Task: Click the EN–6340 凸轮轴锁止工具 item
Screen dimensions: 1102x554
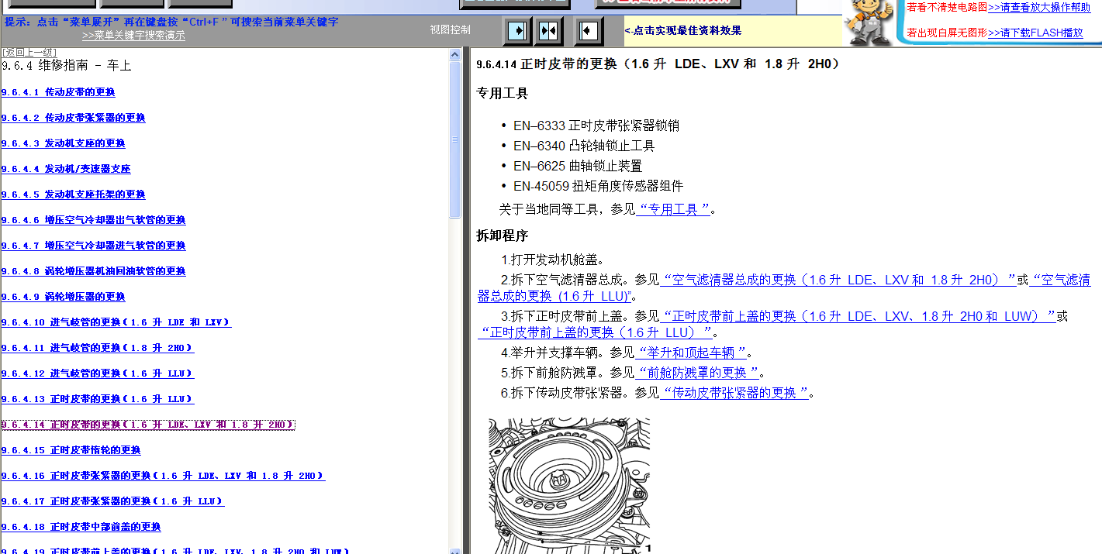Action: tap(584, 146)
